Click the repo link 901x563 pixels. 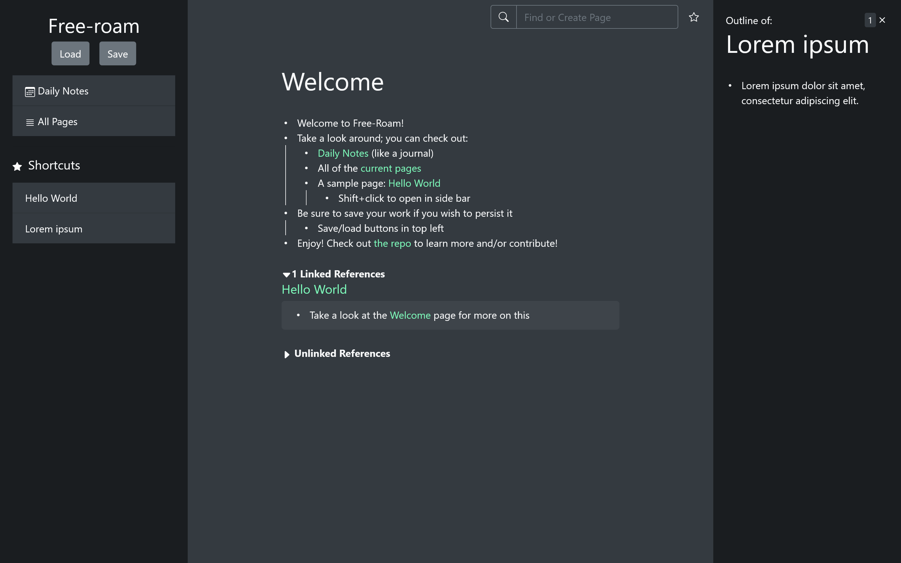[392, 244]
